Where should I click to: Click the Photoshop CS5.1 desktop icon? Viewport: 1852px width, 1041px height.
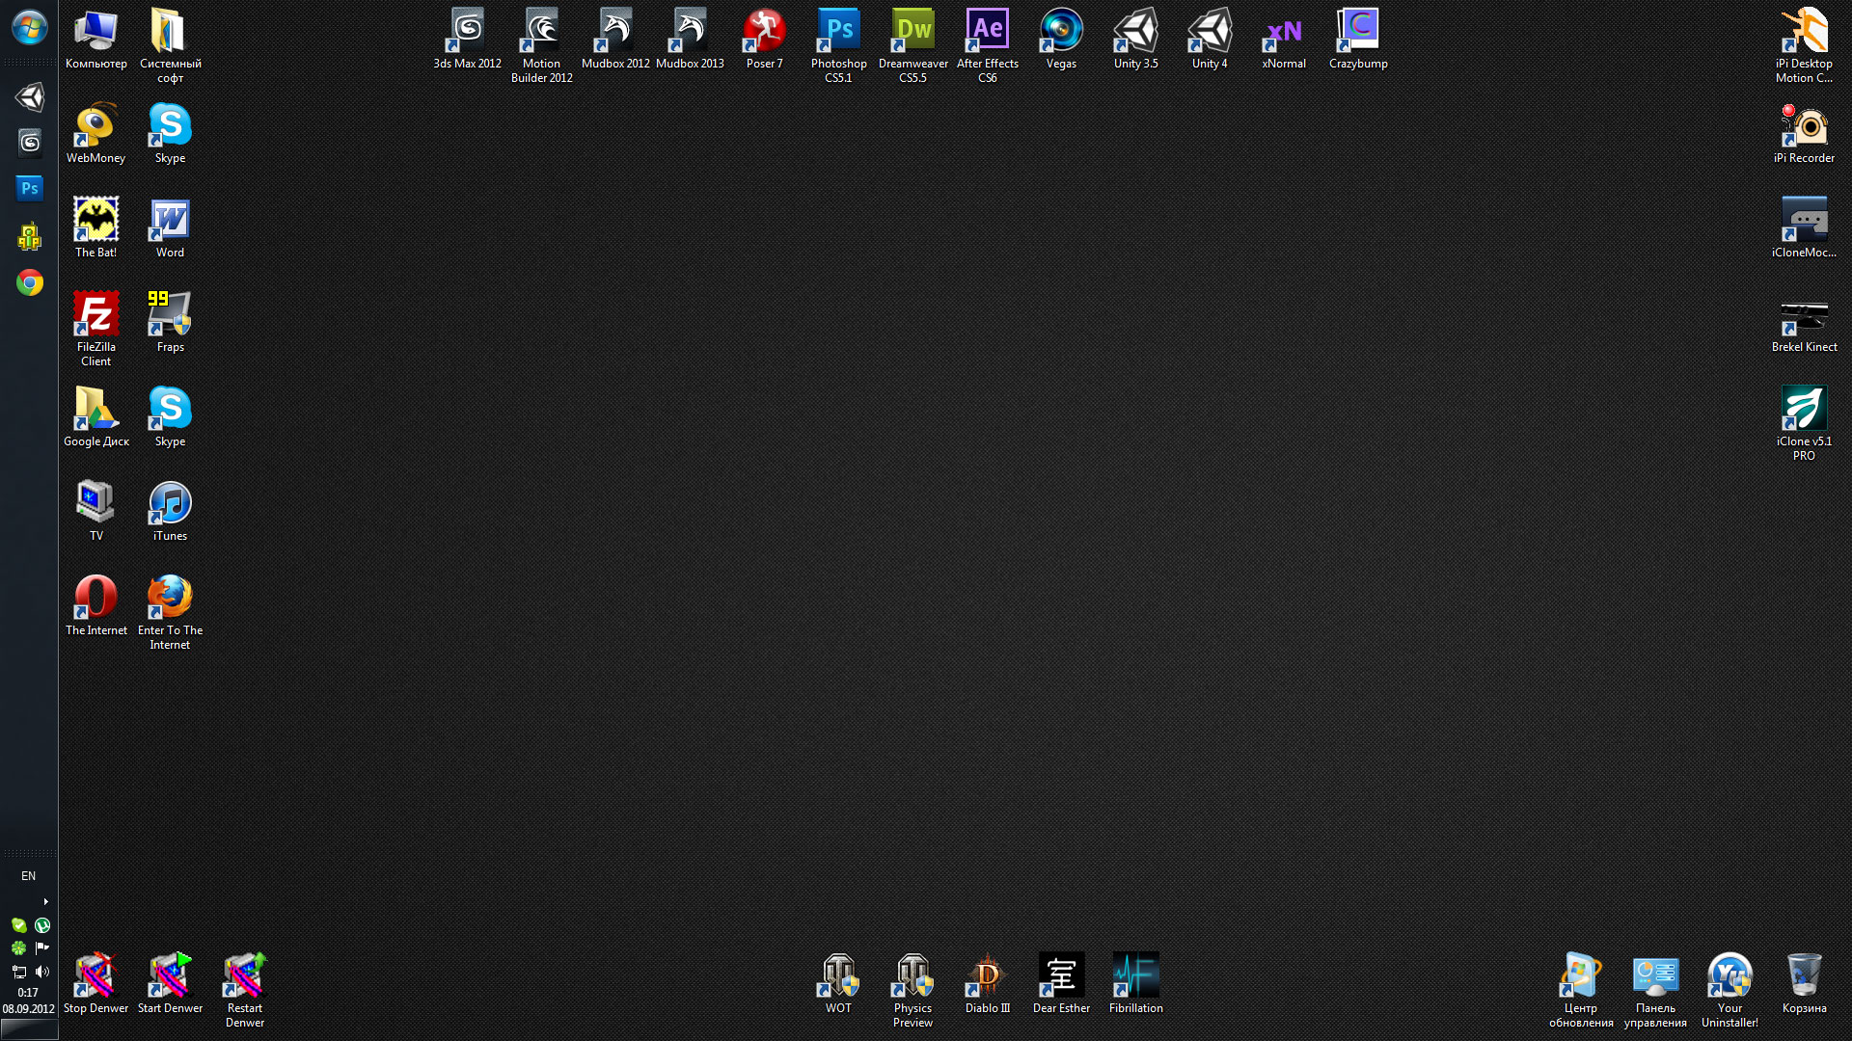tap(838, 33)
